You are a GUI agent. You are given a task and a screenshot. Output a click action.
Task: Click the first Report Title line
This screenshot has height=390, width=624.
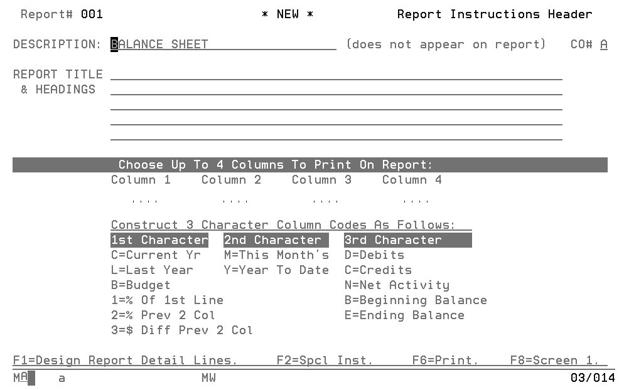coord(336,75)
